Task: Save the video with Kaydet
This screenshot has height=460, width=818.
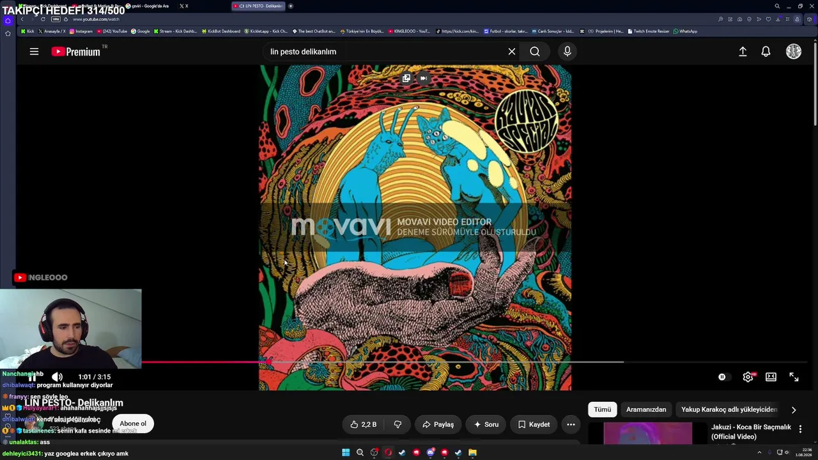Action: (534, 424)
